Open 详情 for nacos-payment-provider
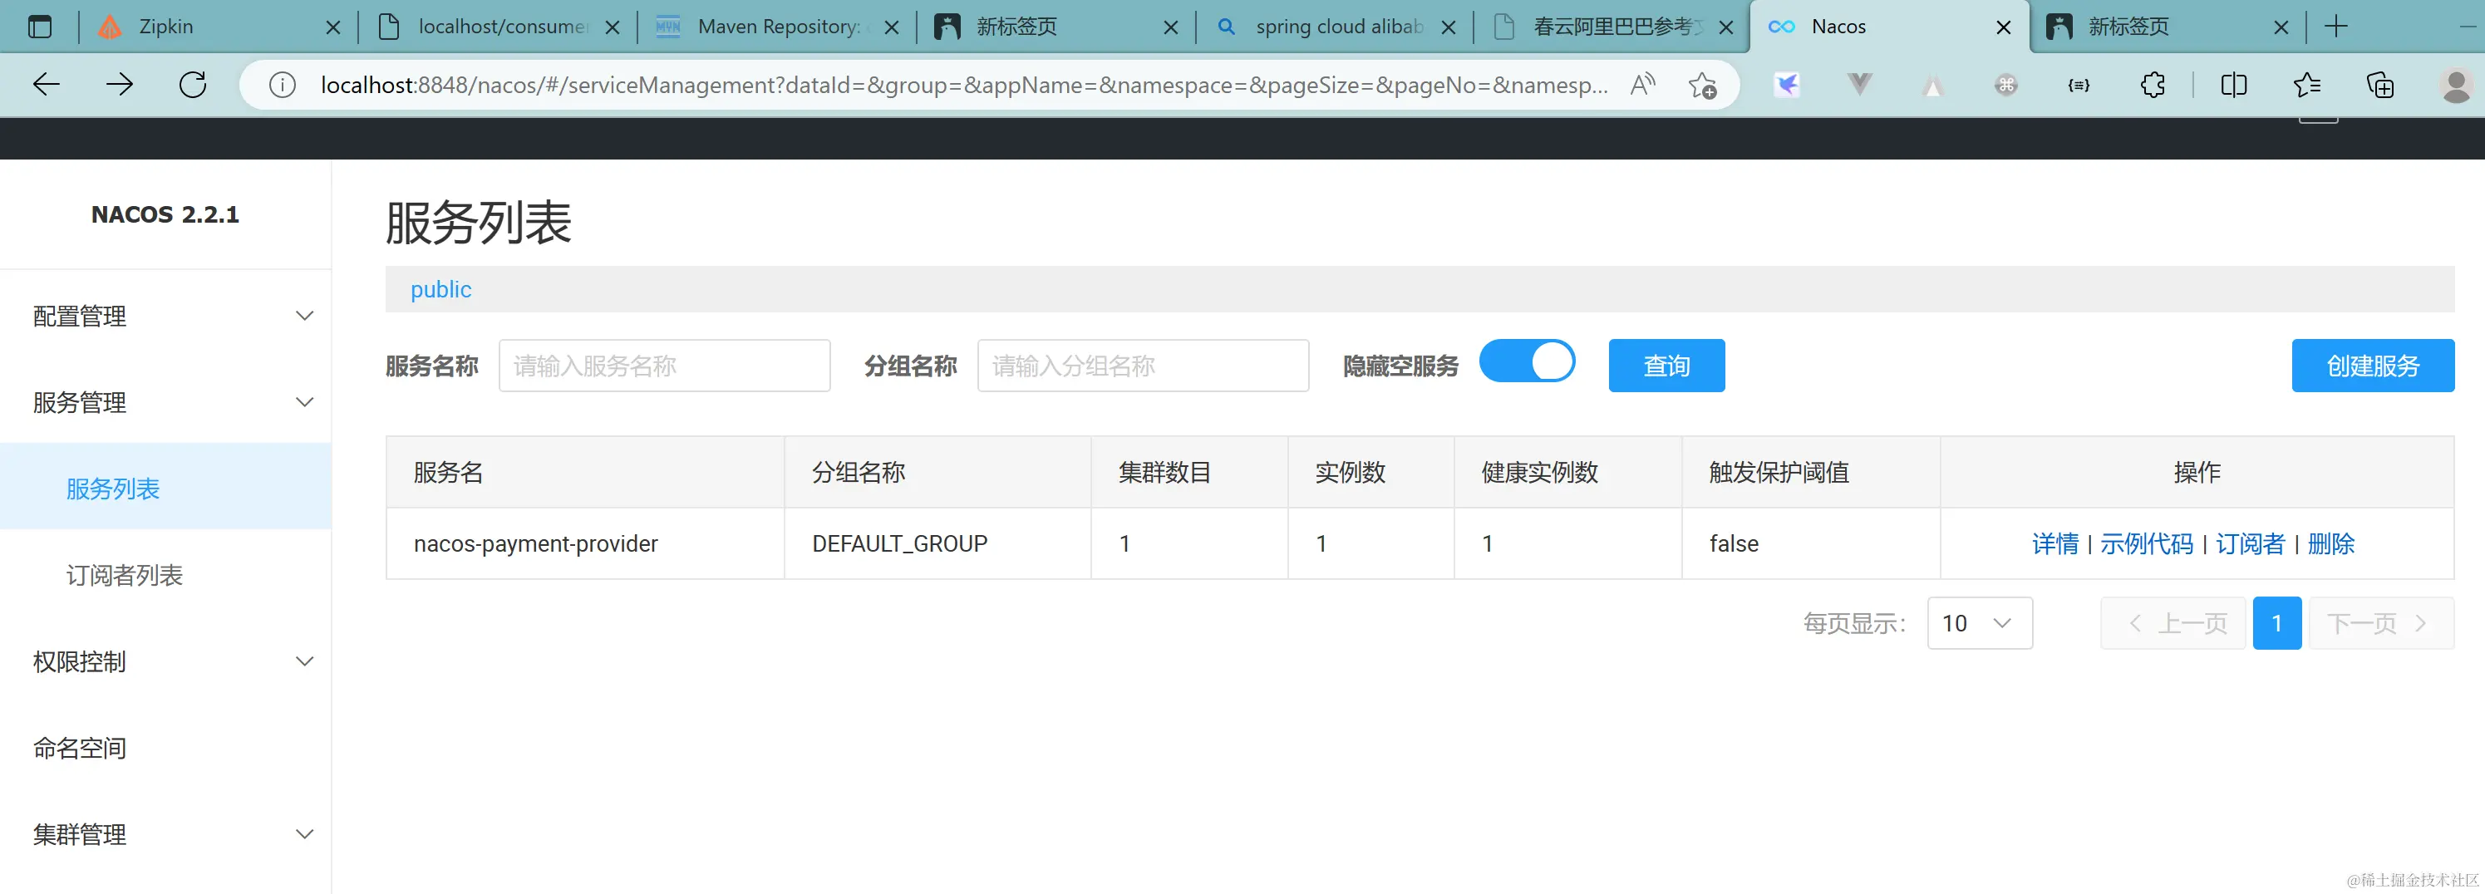Image resolution: width=2485 pixels, height=894 pixels. [2054, 544]
